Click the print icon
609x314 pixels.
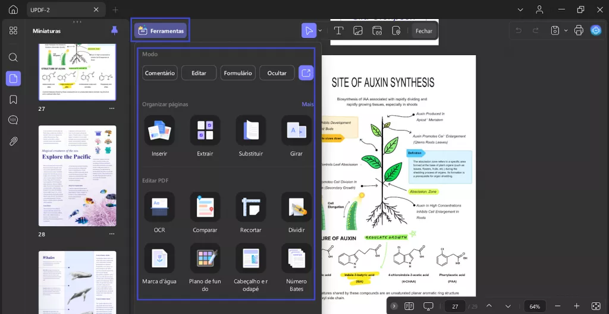(x=579, y=31)
